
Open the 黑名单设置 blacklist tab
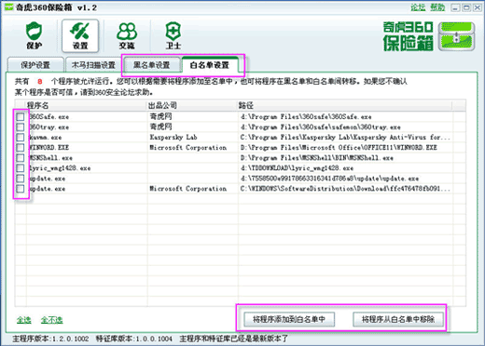click(152, 65)
